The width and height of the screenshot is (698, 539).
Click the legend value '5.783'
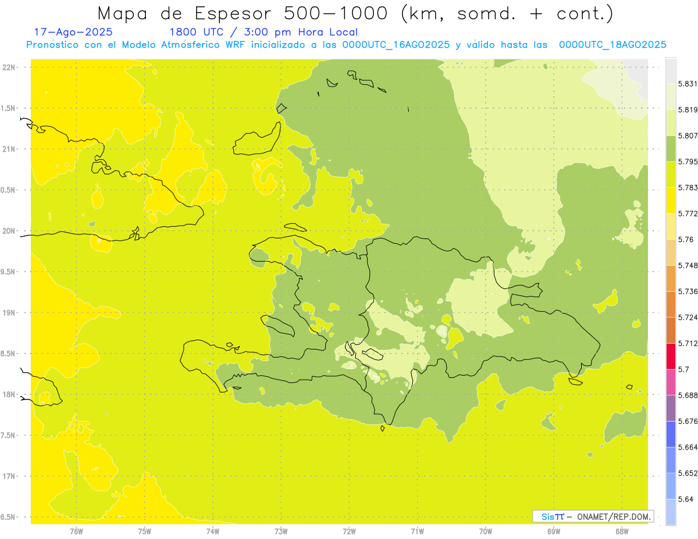point(688,187)
